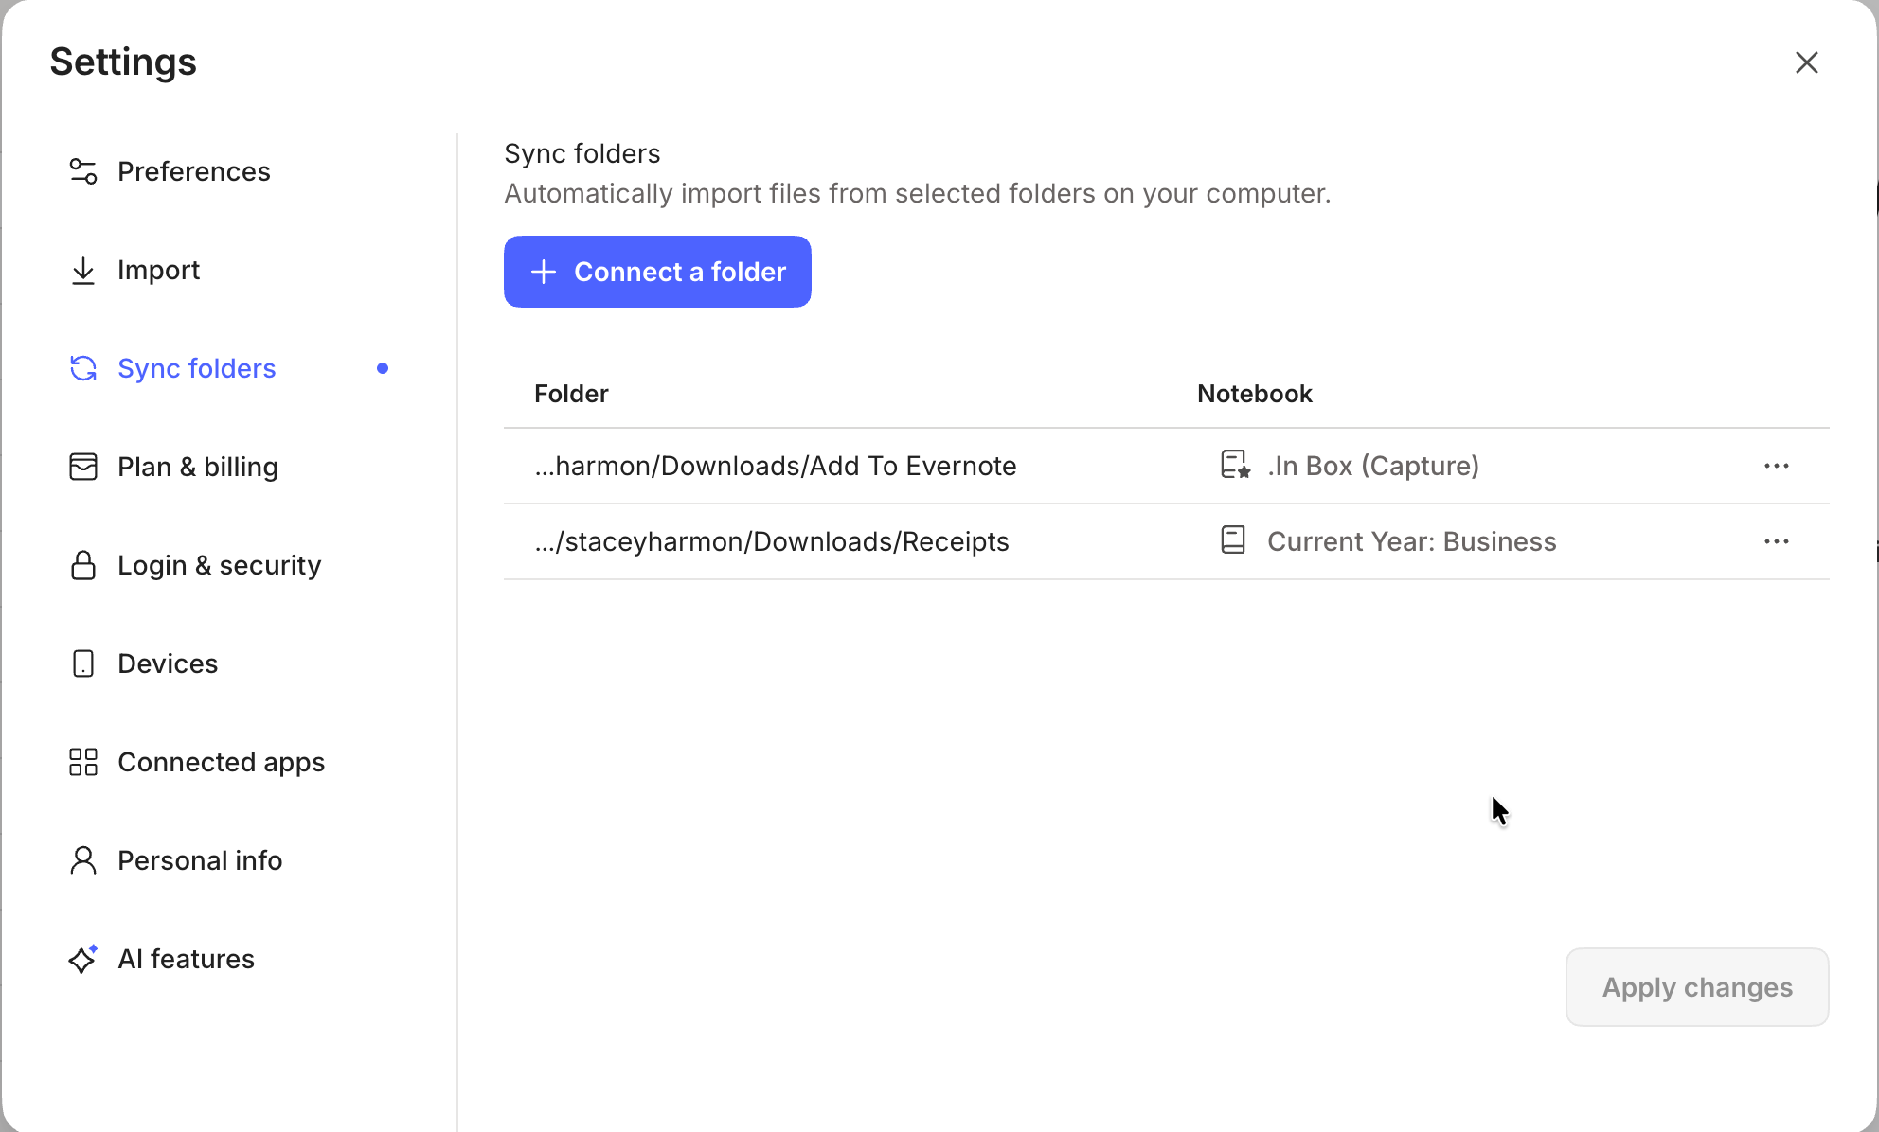Go to Connected apps settings
The height and width of the screenshot is (1132, 1879).
click(x=221, y=762)
